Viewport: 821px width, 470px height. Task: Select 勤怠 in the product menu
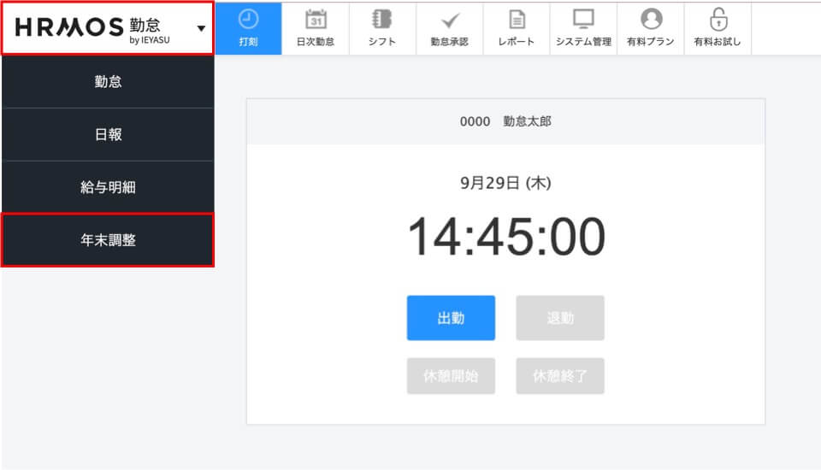click(108, 82)
